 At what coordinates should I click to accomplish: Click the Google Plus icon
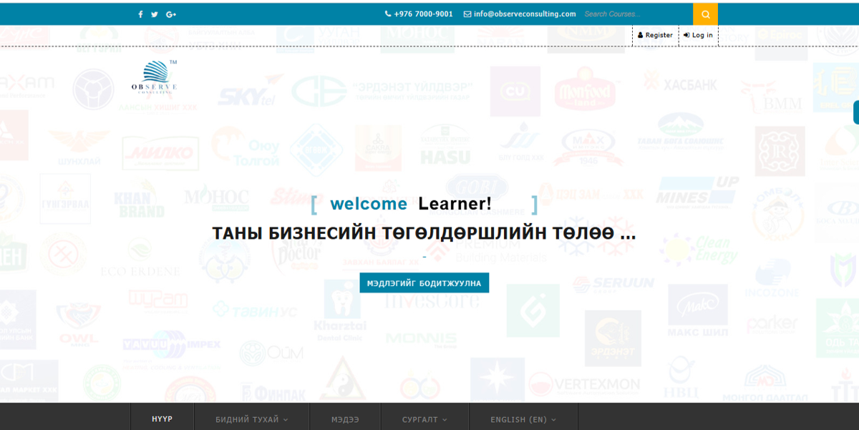pyautogui.click(x=171, y=14)
